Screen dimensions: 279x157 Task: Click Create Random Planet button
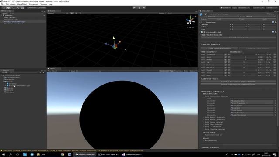tap(238, 38)
